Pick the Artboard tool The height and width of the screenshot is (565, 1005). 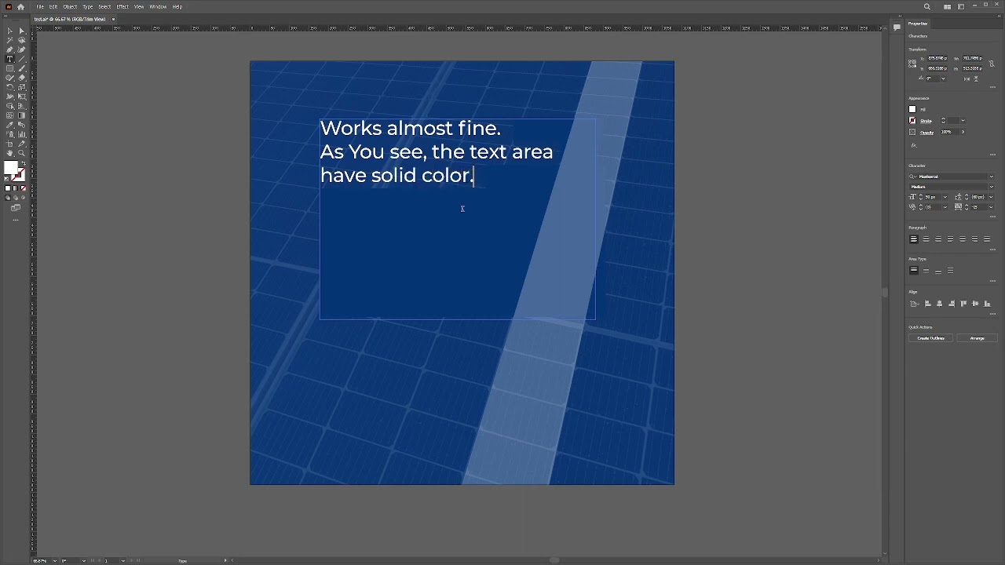[x=10, y=144]
